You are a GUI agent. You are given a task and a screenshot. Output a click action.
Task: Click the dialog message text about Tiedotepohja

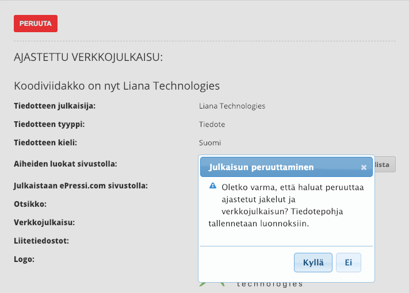286,205
